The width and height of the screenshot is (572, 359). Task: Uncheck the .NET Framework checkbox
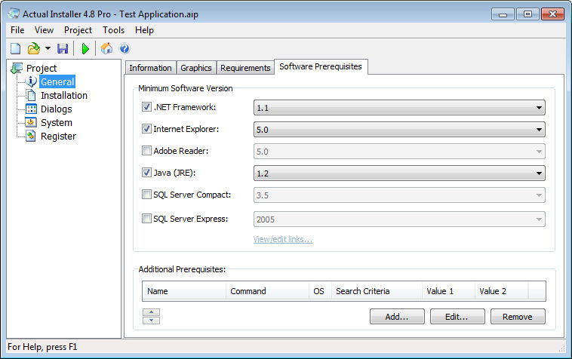point(146,107)
